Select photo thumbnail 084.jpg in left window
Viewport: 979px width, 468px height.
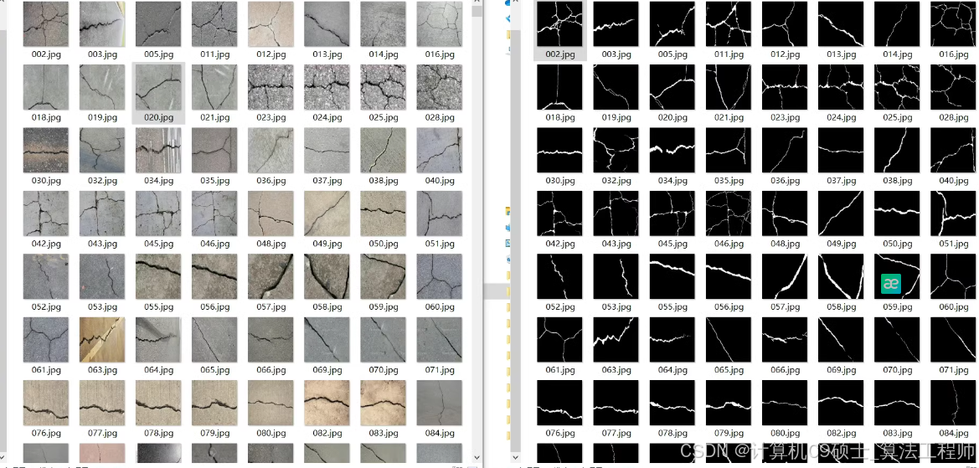click(x=439, y=403)
